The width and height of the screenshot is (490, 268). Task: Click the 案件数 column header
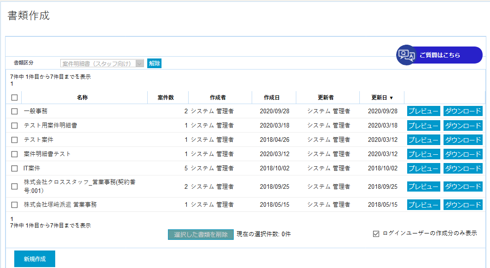[x=166, y=98]
